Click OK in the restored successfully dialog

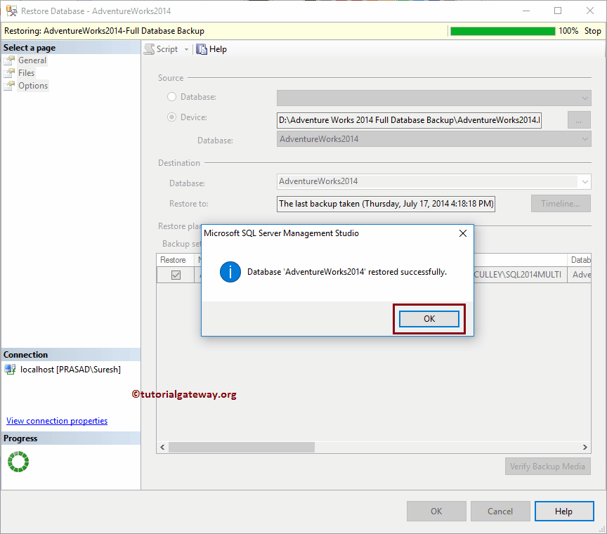click(x=429, y=319)
